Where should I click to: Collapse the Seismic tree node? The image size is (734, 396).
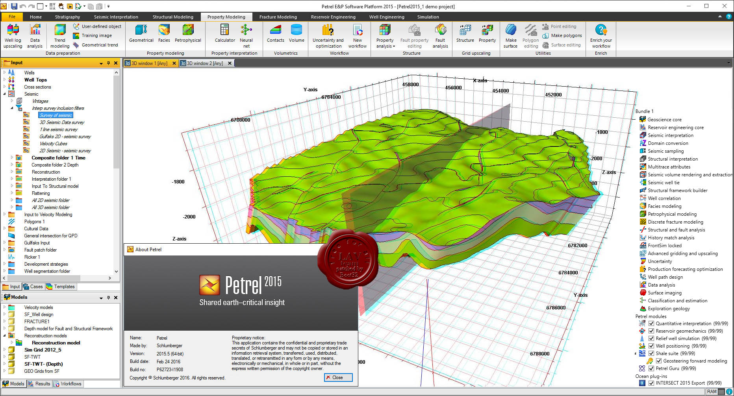pos(4,94)
